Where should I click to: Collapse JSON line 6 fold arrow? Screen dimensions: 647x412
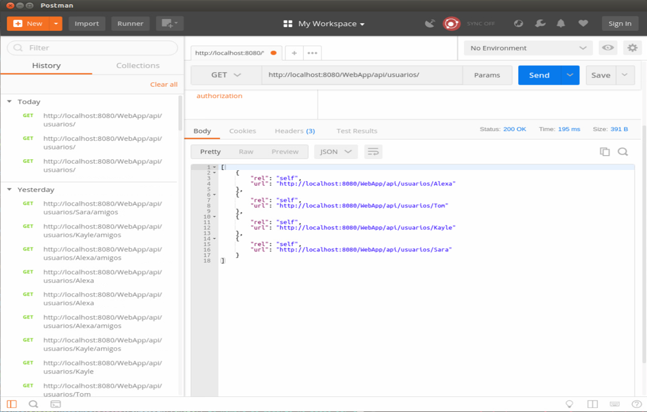(214, 194)
